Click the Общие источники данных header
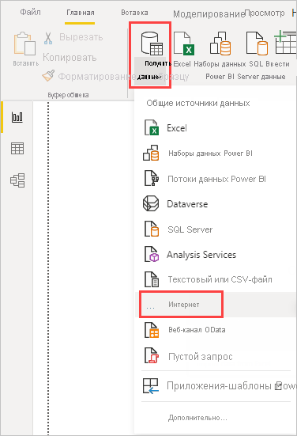297x436 pixels. [x=198, y=103]
